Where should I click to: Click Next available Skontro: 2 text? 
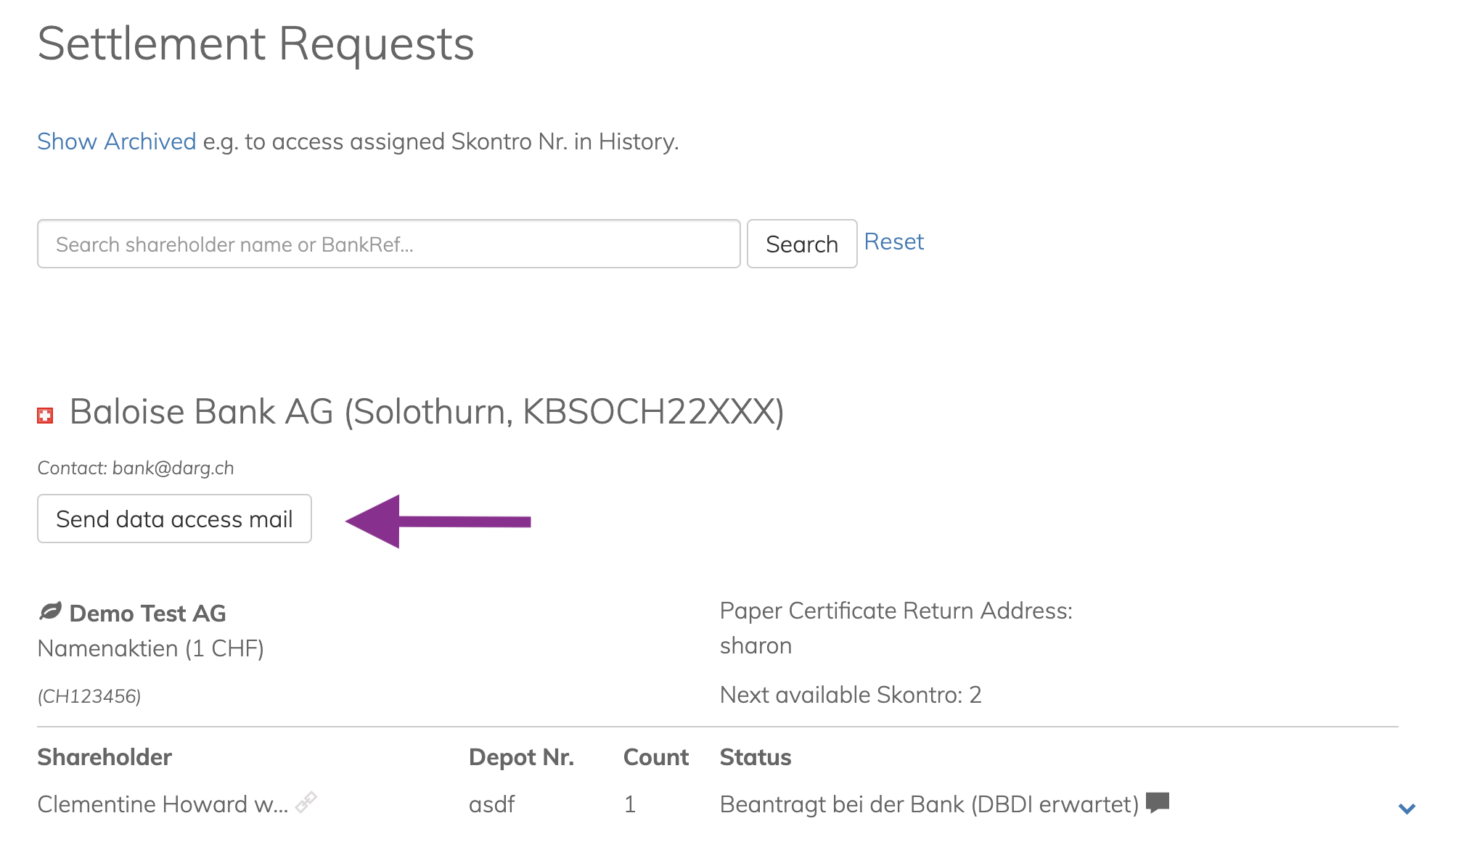coord(851,695)
